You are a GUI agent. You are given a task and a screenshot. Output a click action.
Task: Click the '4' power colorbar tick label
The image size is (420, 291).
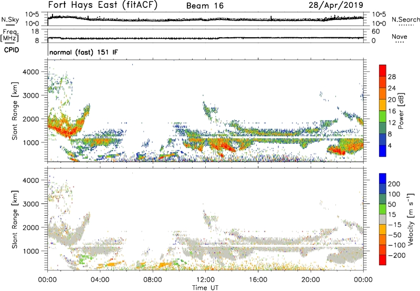[390, 145]
